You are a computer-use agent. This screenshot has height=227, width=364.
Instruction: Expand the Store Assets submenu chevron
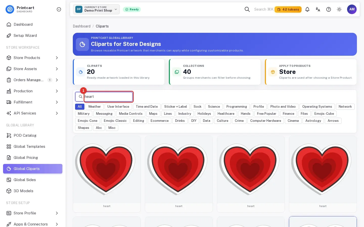point(57,69)
